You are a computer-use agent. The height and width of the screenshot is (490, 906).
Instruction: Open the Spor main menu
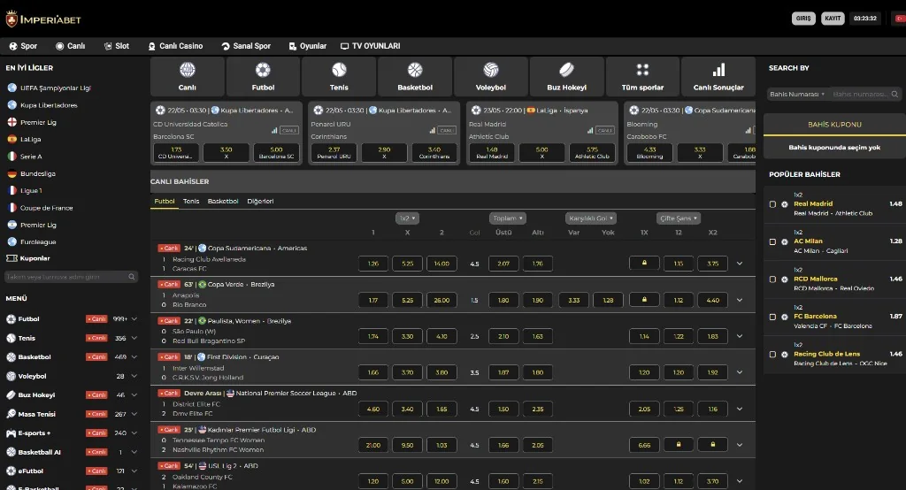(x=23, y=46)
